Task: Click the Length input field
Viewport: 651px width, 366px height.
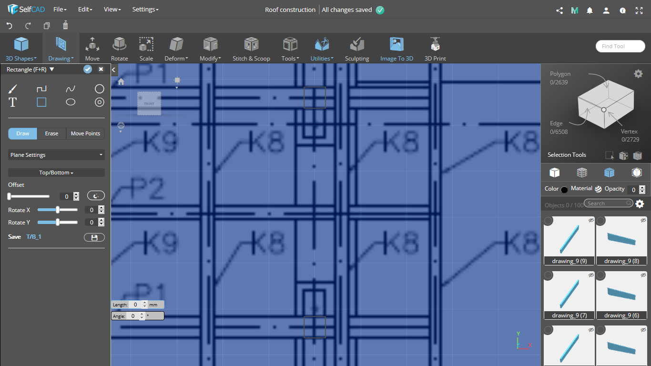Action: (x=135, y=305)
